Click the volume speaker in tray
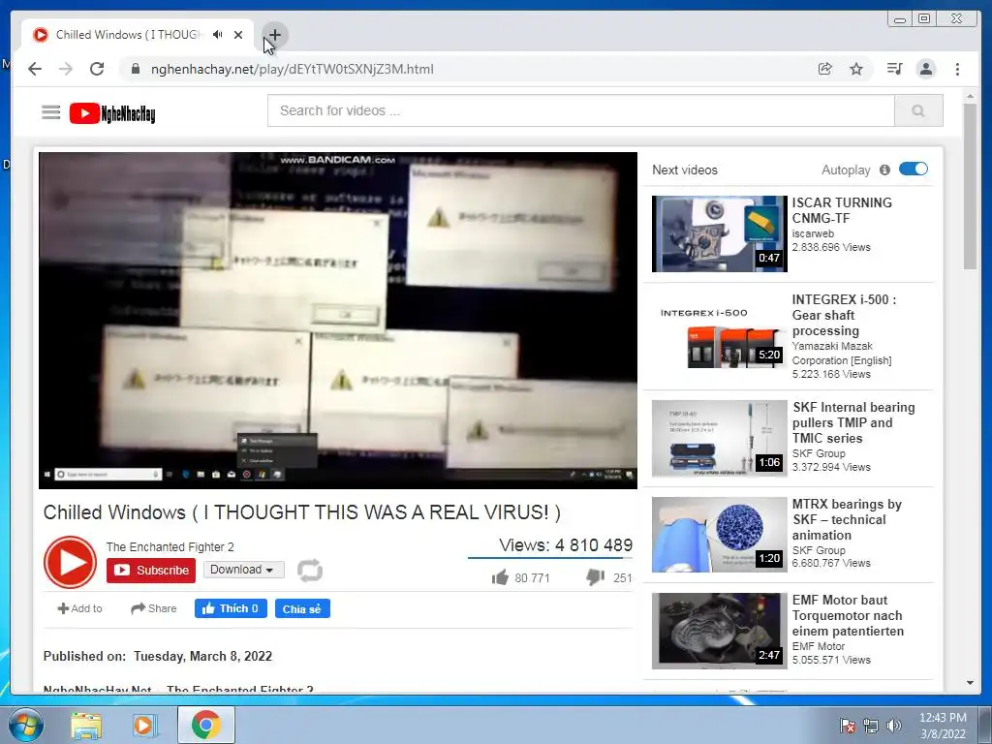The image size is (992, 744). point(893,726)
